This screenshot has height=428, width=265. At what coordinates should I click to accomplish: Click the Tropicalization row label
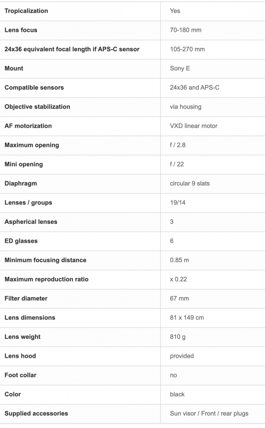(x=26, y=11)
